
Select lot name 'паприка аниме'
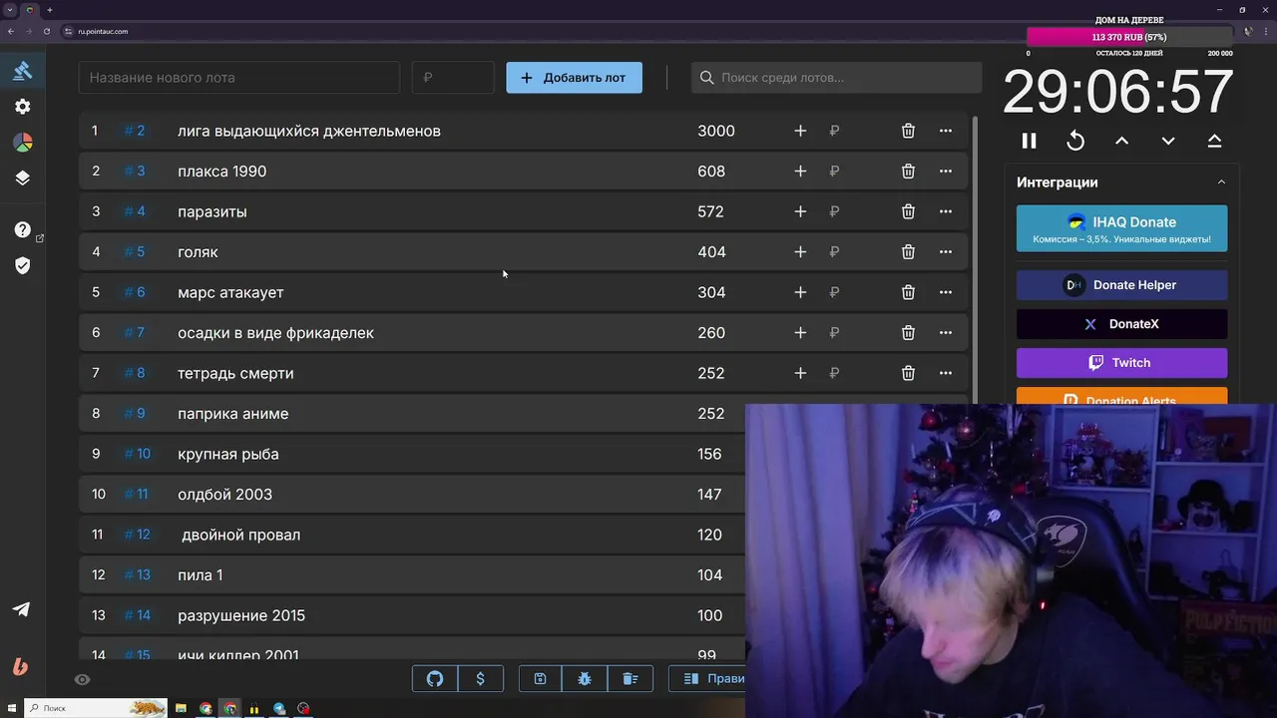click(x=233, y=414)
